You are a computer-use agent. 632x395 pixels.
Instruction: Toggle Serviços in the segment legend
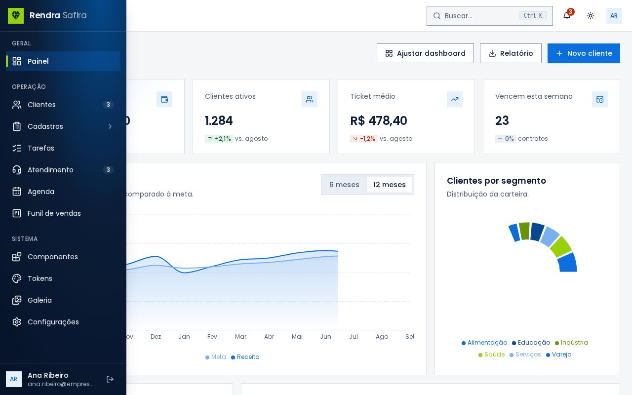tap(525, 355)
